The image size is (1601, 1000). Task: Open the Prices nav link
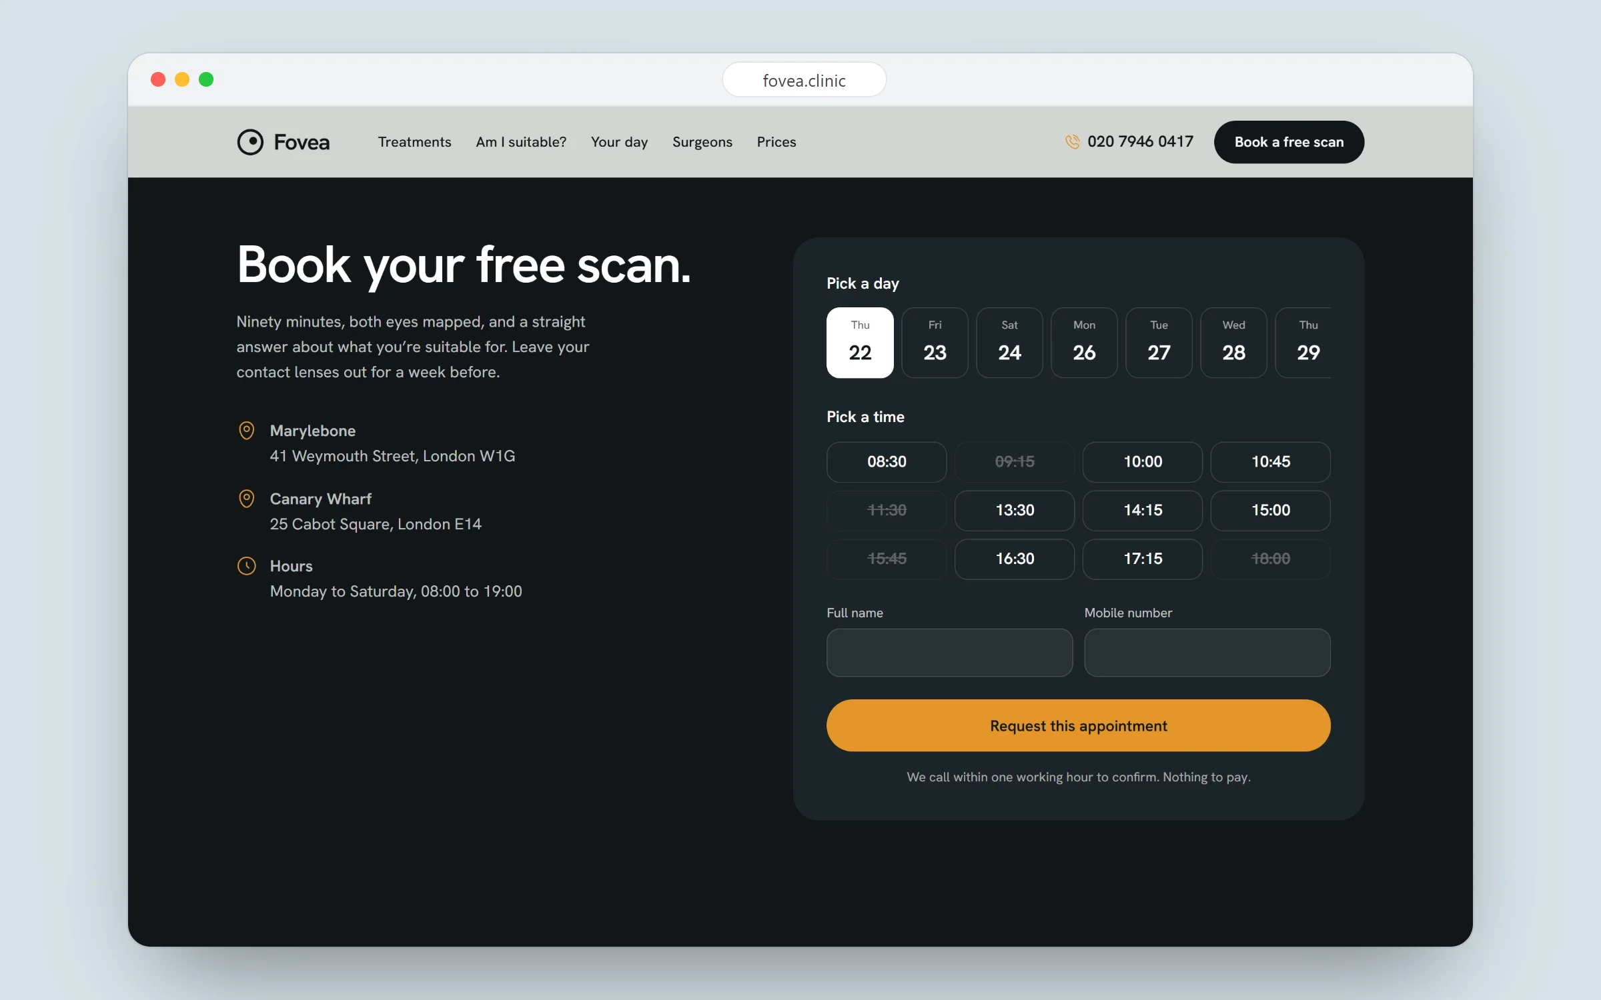(x=776, y=142)
